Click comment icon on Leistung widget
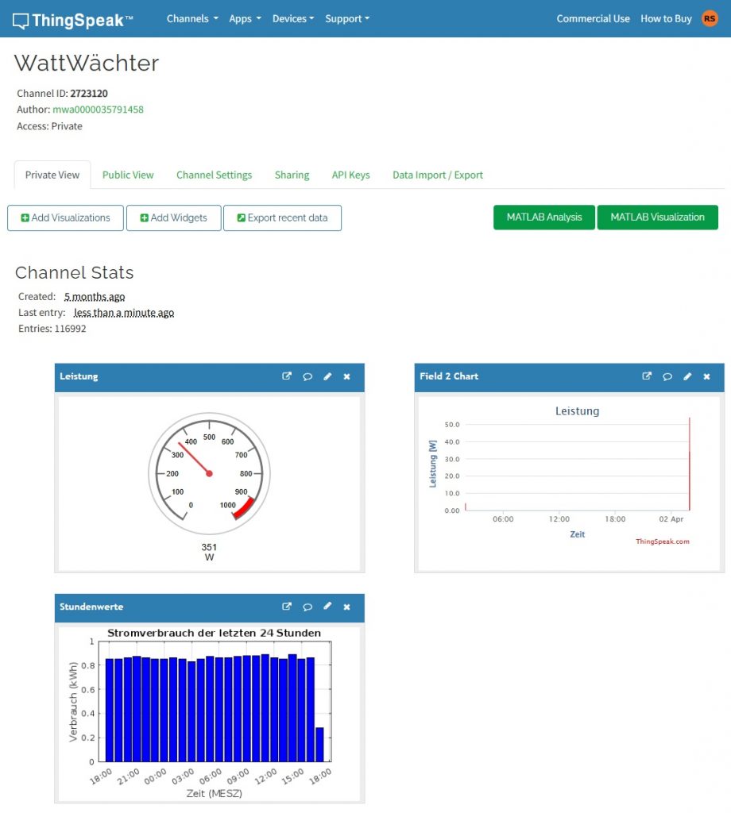Viewport: 731px width, 813px height. tap(307, 376)
